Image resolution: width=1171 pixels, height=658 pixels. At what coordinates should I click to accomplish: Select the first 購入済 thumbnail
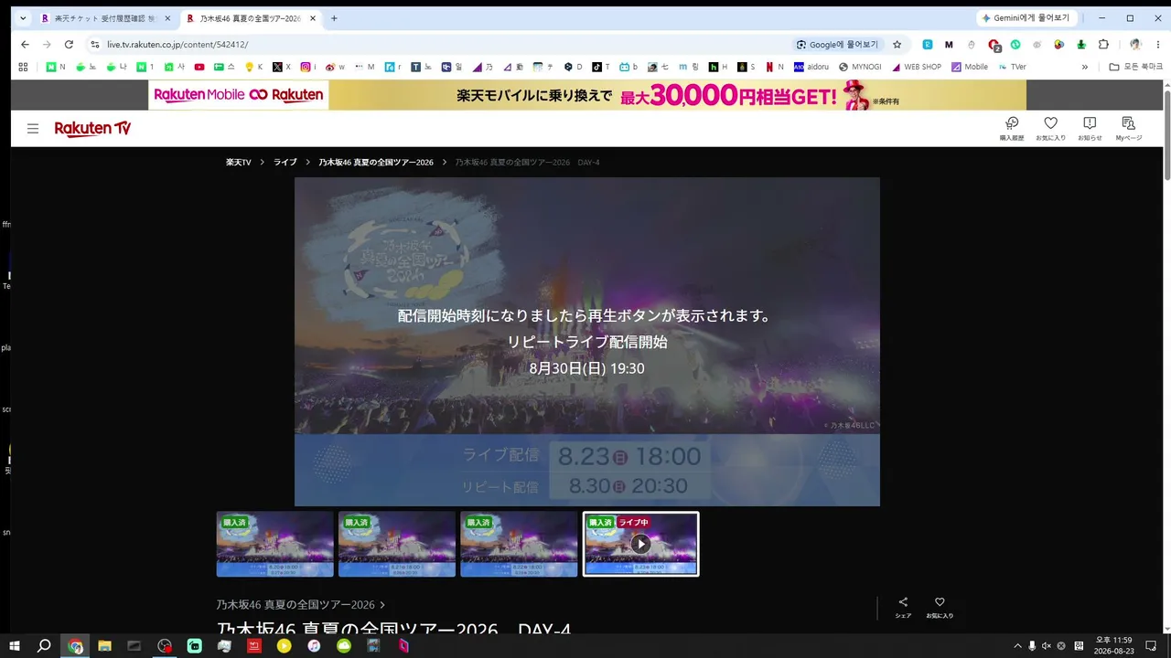274,544
